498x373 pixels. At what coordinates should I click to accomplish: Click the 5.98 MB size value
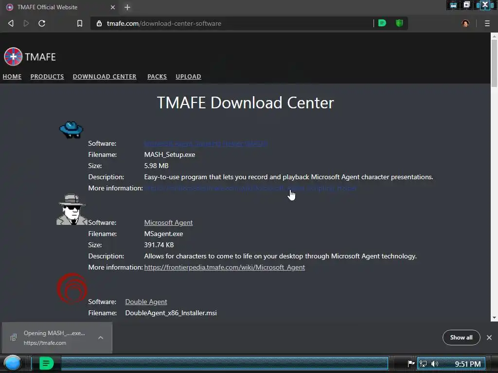[x=156, y=166]
